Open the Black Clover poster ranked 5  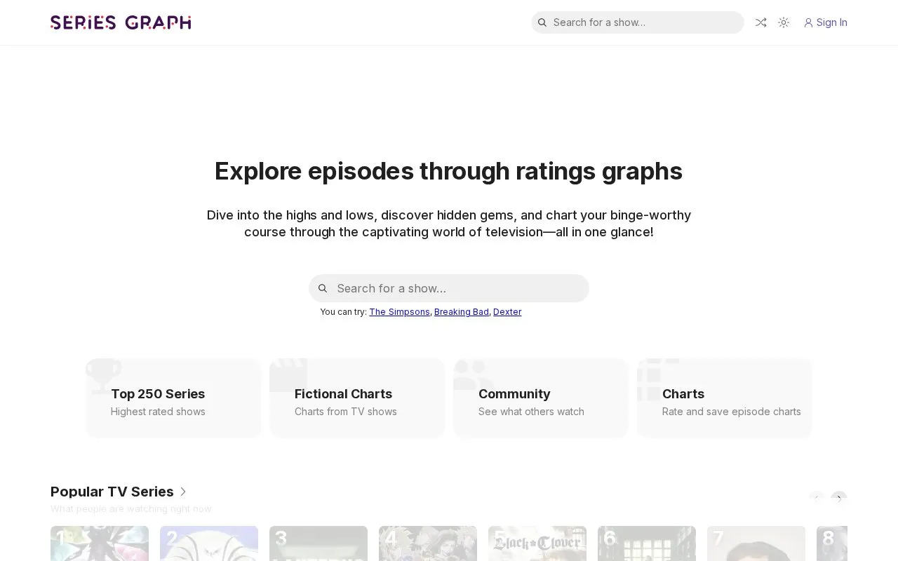[x=537, y=543]
